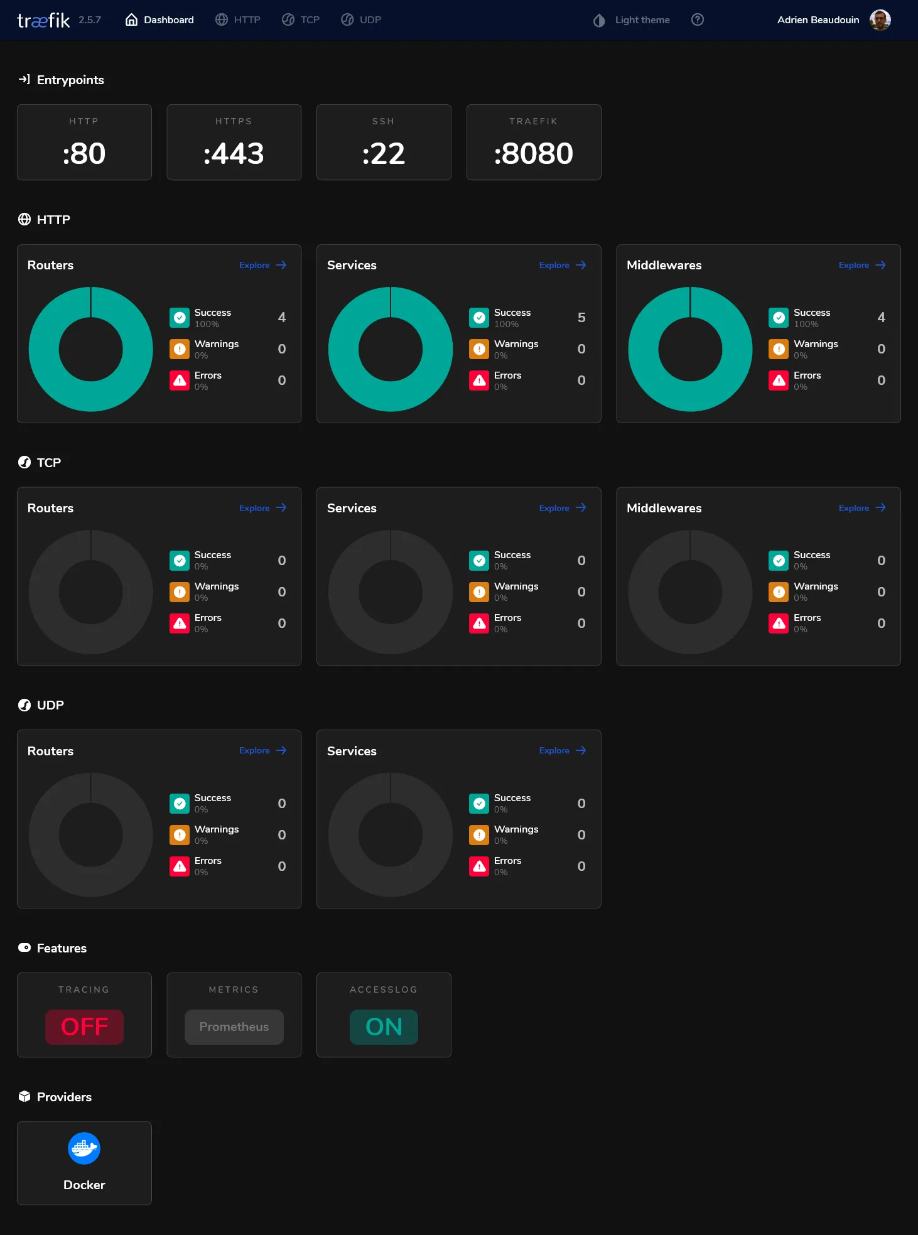Click TCP Routers Errors red icon
The image size is (918, 1235).
point(180,623)
